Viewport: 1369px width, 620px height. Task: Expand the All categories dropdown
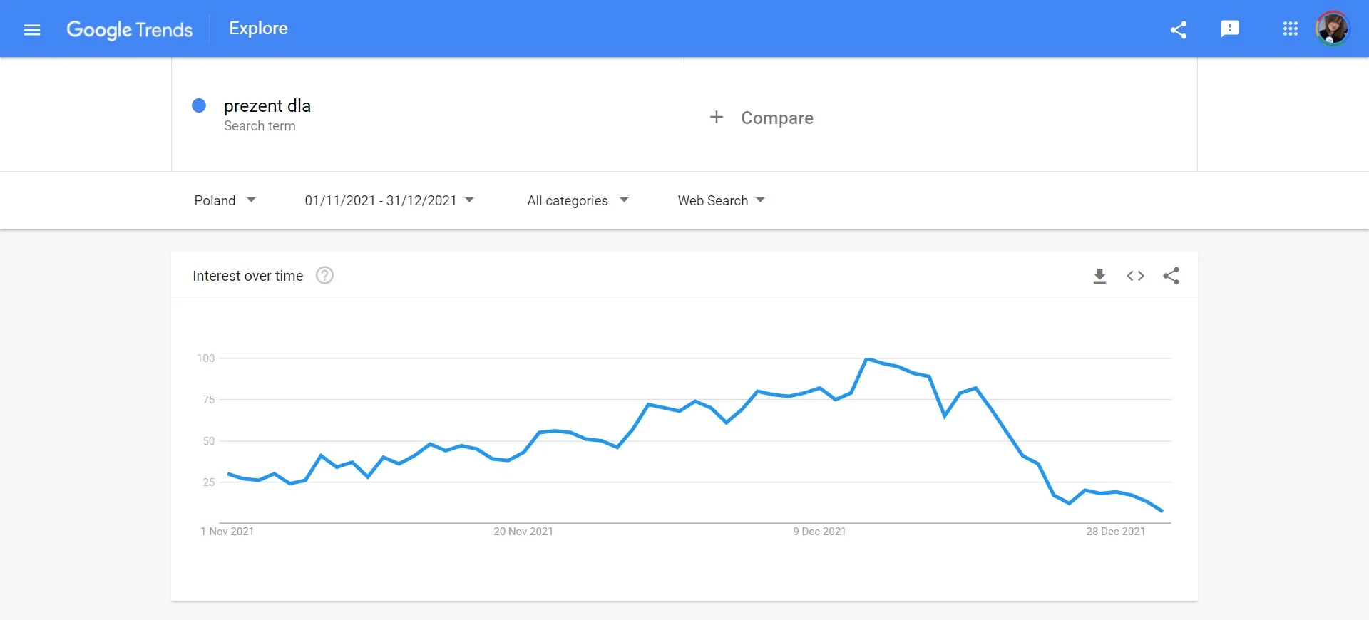578,200
